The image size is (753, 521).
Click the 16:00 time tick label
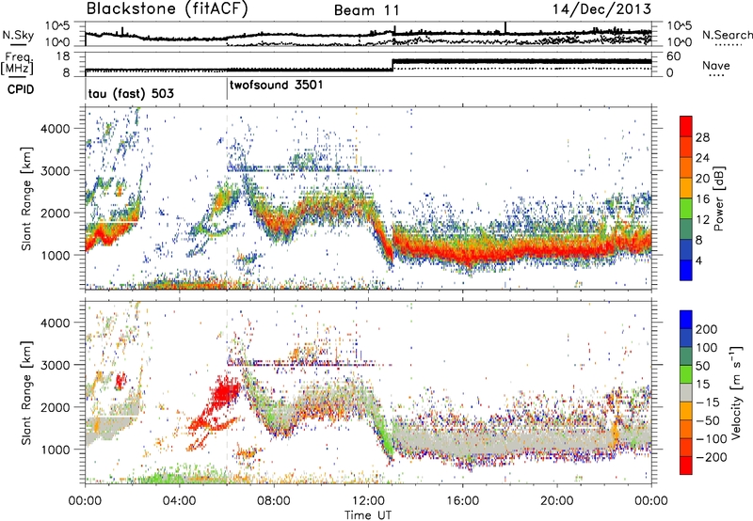(x=462, y=501)
